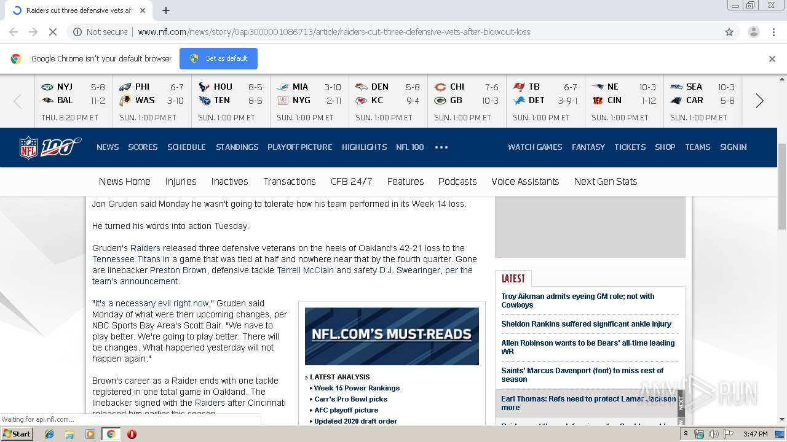The height and width of the screenshot is (442, 787).
Task: View site security info icon
Action: coord(77,32)
